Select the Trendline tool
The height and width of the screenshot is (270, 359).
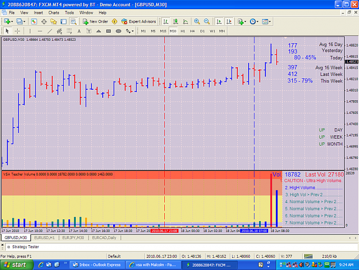point(49,31)
